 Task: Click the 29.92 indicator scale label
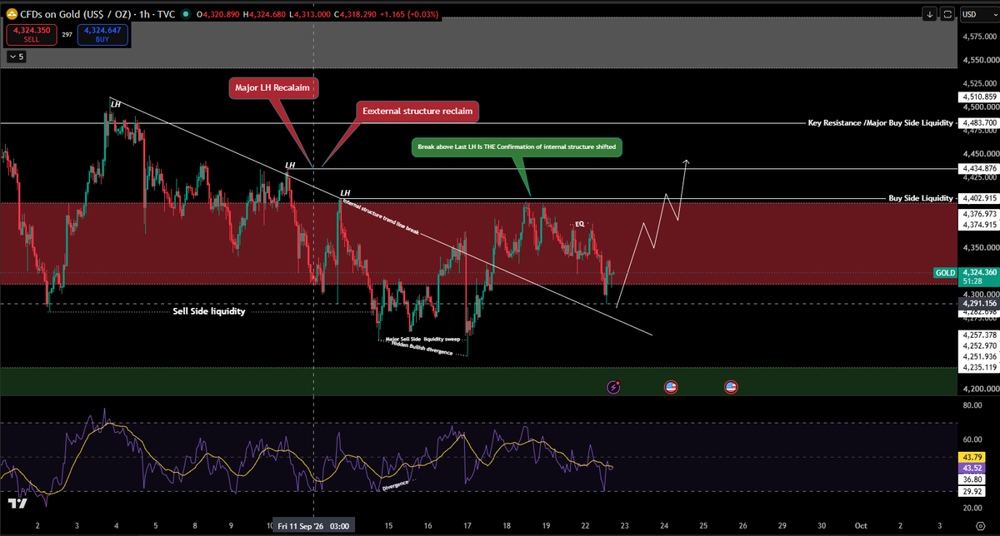point(973,491)
